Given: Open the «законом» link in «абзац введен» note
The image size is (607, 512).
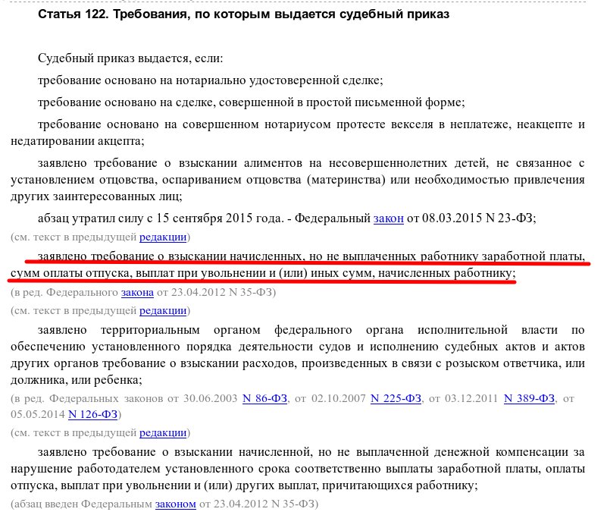Looking at the screenshot, I should click(176, 504).
